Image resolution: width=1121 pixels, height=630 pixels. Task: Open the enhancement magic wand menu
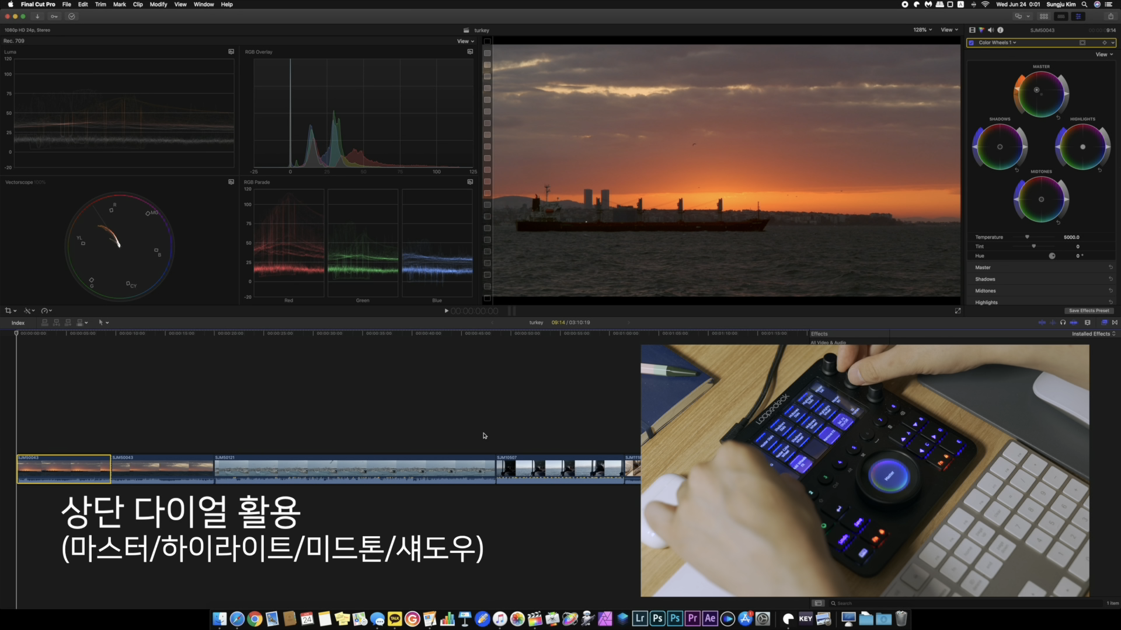click(28, 311)
